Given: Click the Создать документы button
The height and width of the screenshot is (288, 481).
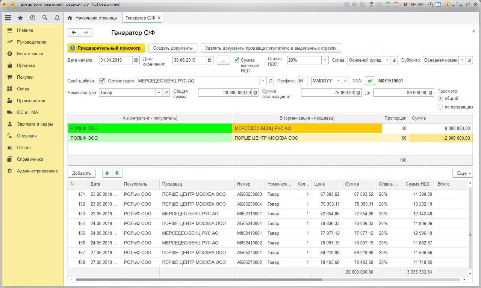Looking at the screenshot, I should click(x=173, y=48).
